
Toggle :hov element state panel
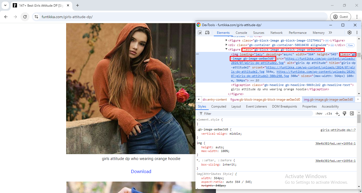(x=319, y=113)
